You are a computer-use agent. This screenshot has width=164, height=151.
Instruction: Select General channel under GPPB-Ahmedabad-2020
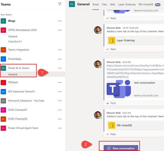[13, 36]
